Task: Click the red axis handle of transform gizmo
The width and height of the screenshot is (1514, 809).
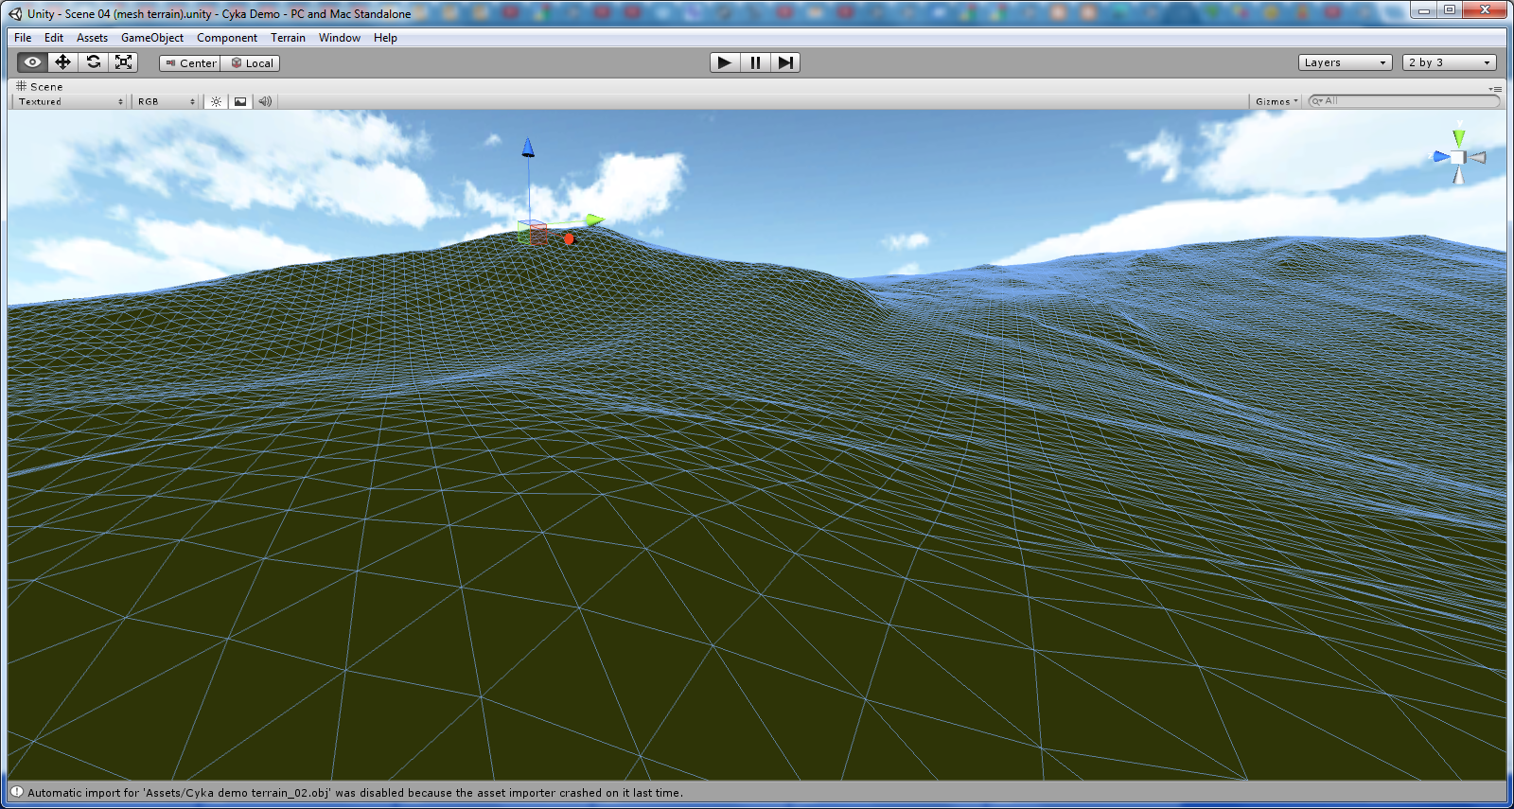Action: (x=569, y=239)
